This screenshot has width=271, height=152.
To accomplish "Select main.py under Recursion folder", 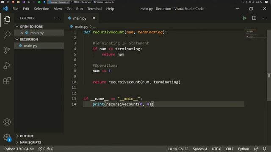I will pyautogui.click(x=39, y=46).
